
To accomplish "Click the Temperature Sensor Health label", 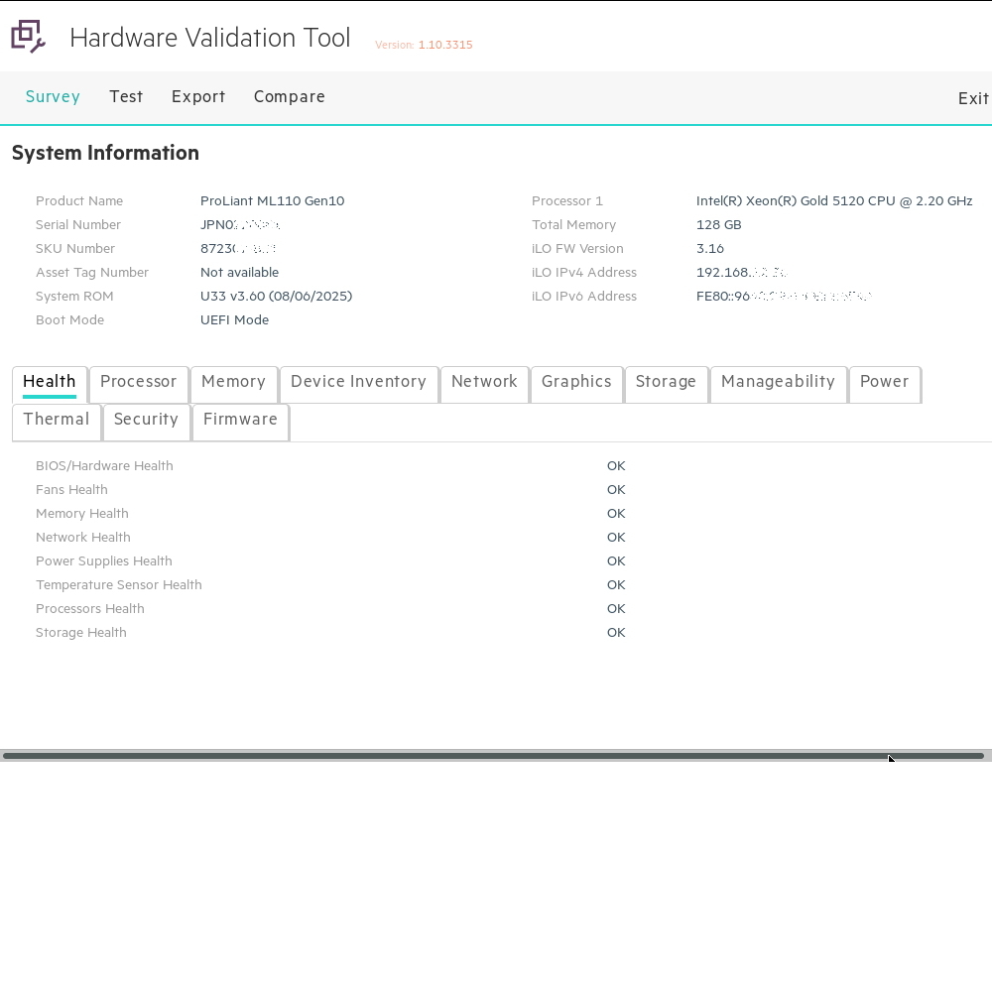I will [x=119, y=585].
